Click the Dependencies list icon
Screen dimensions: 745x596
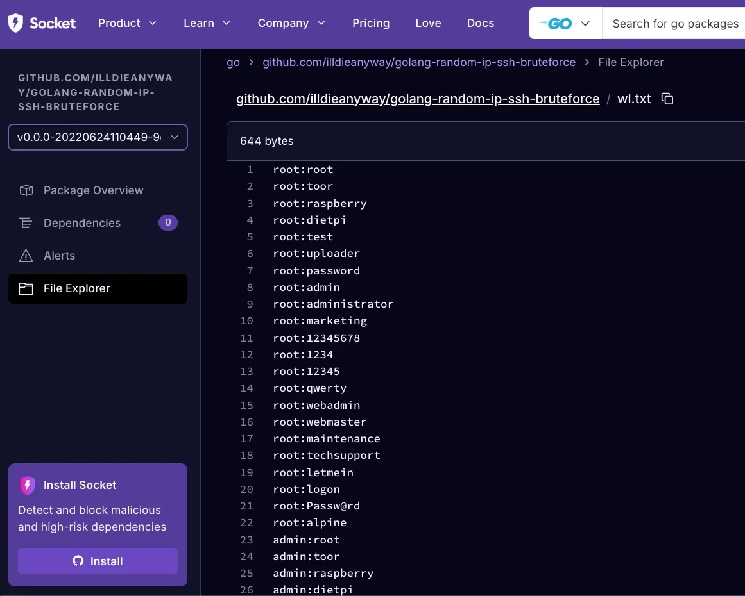pos(26,222)
